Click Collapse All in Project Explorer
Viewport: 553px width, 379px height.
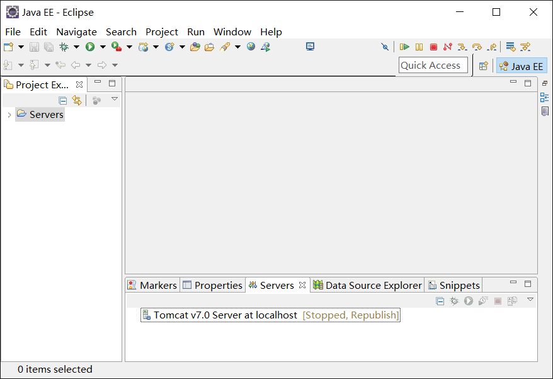click(x=63, y=100)
